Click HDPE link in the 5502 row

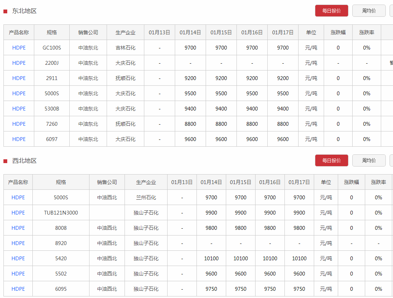pos(18,274)
